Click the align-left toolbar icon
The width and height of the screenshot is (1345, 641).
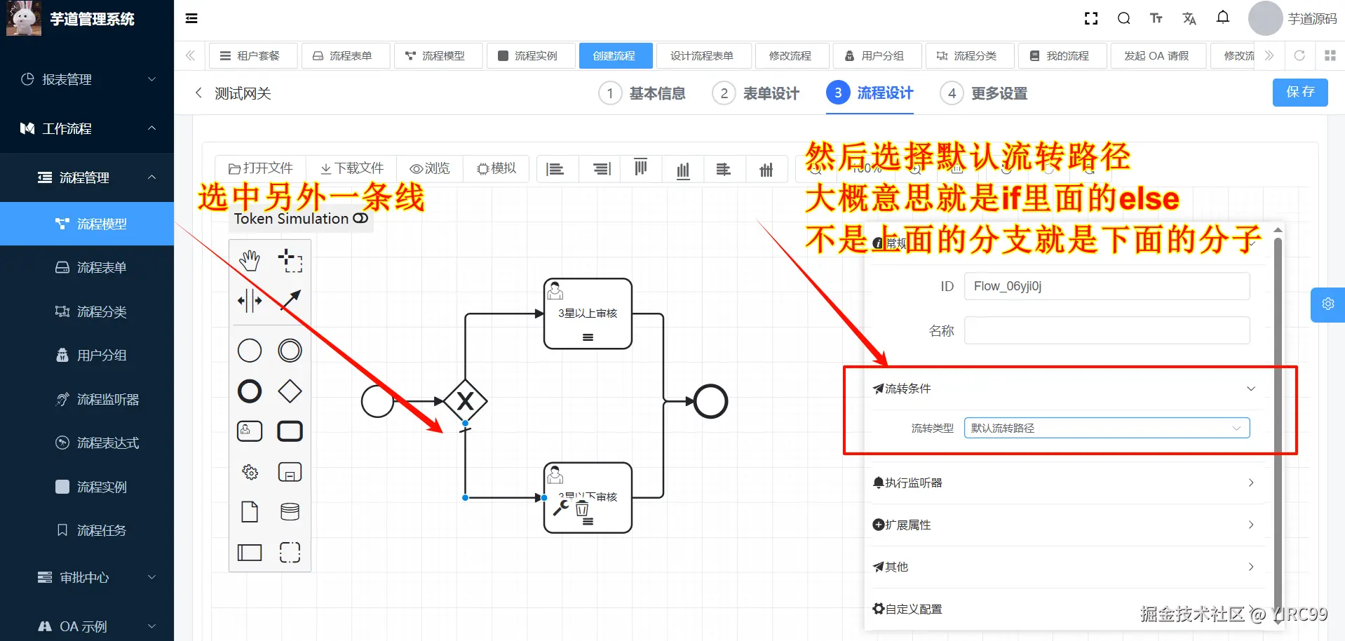click(556, 168)
